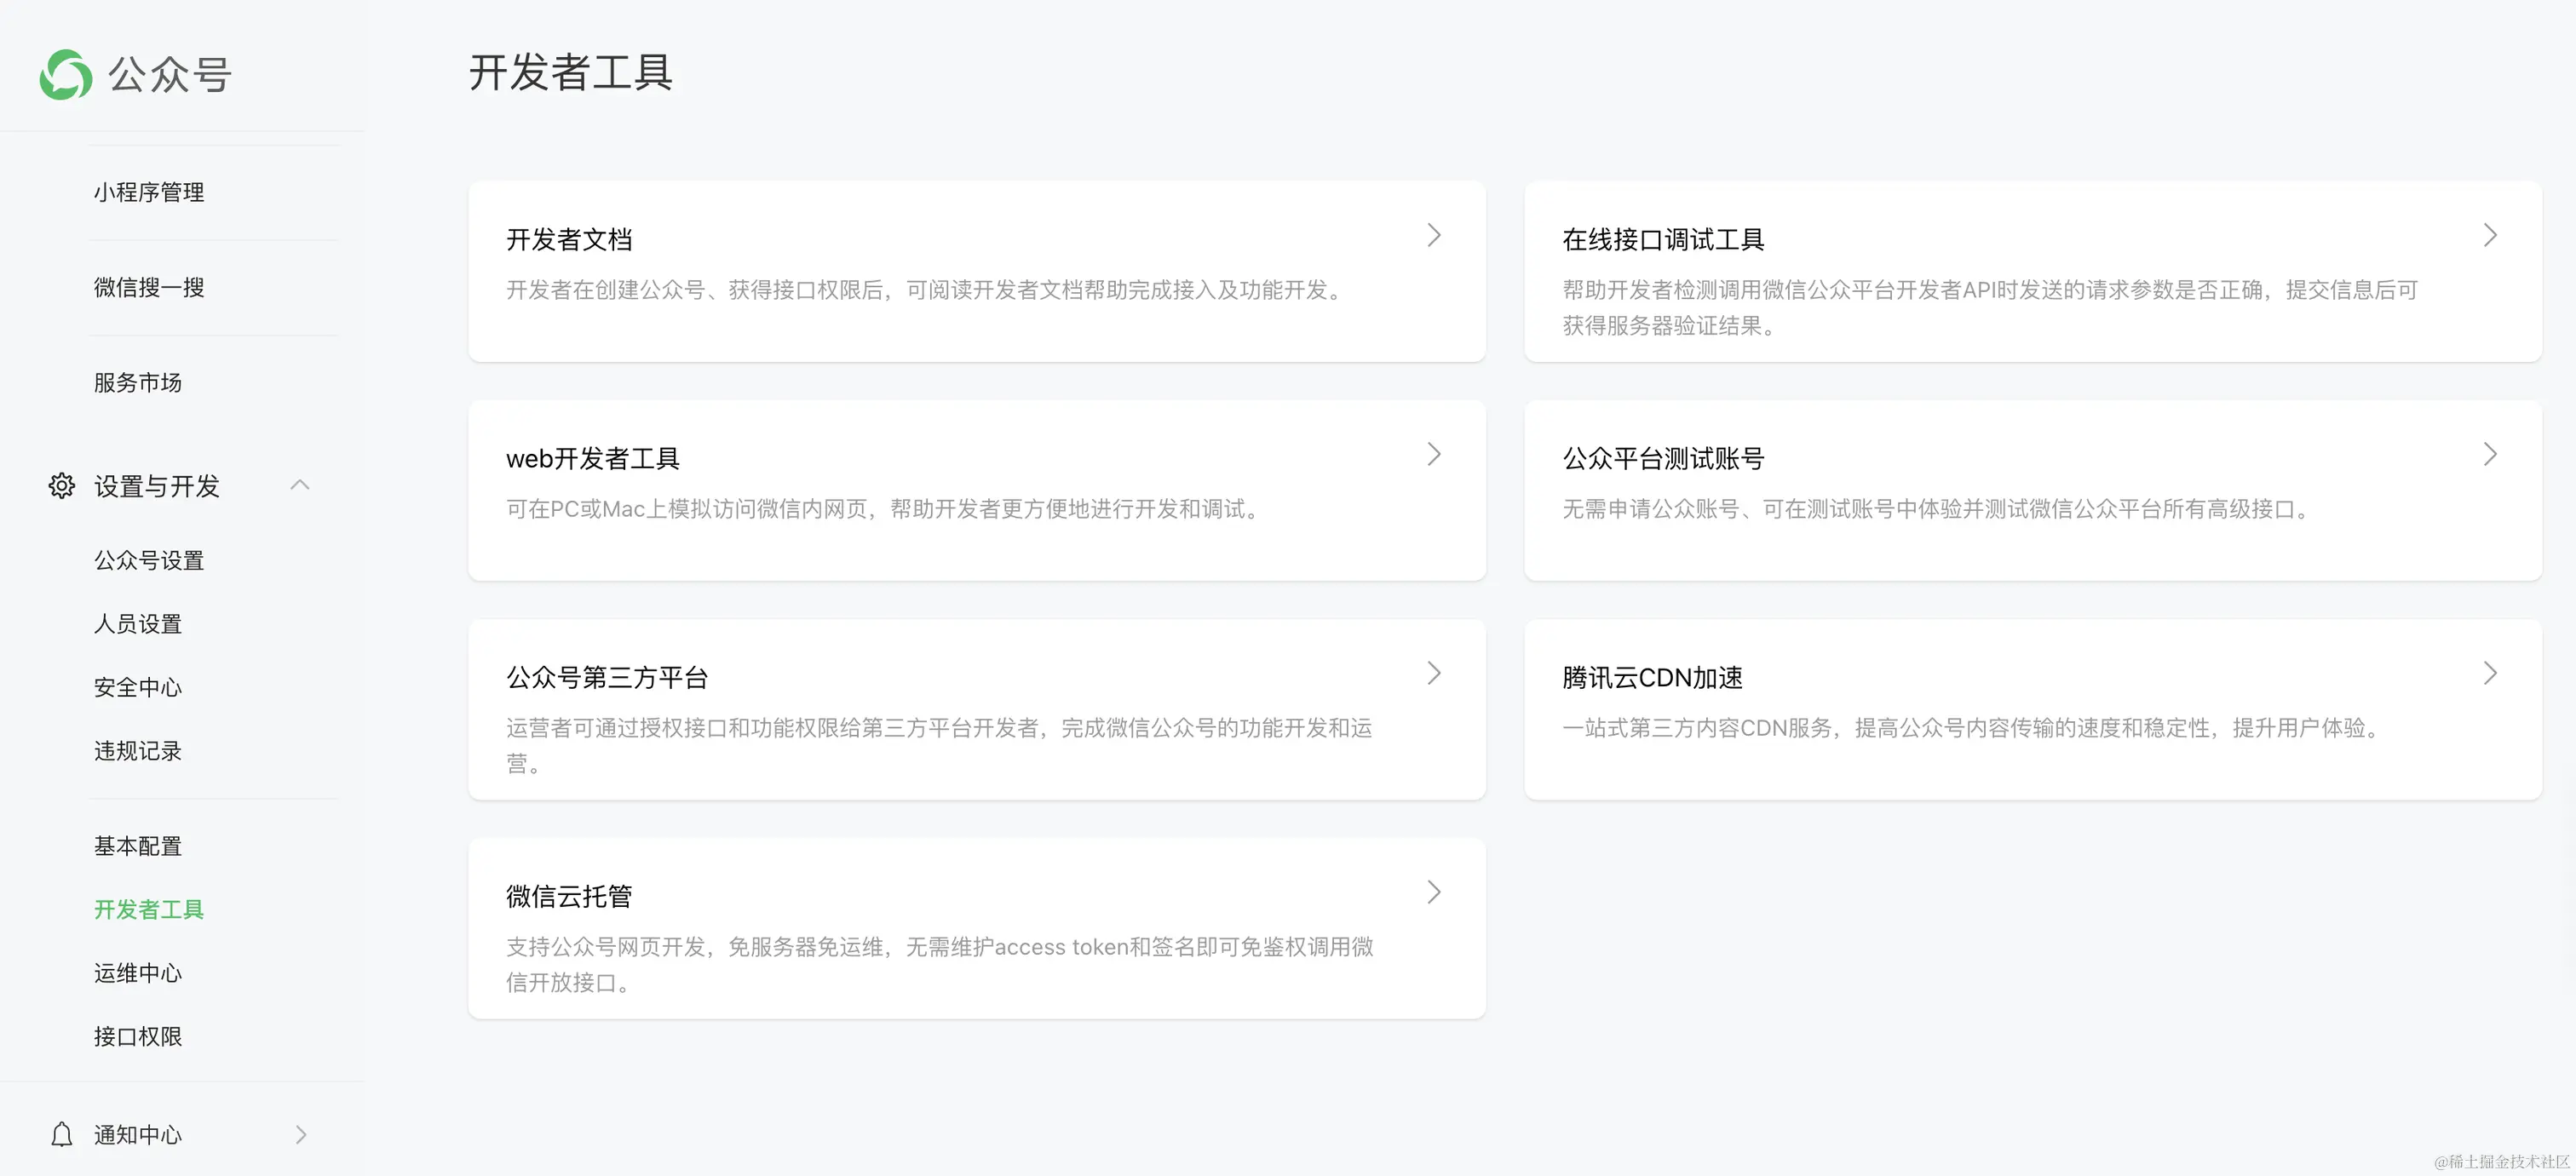This screenshot has width=2576, height=1176.
Task: Click the arrow on 腾讯云CDN加速 card
Action: click(x=2490, y=673)
